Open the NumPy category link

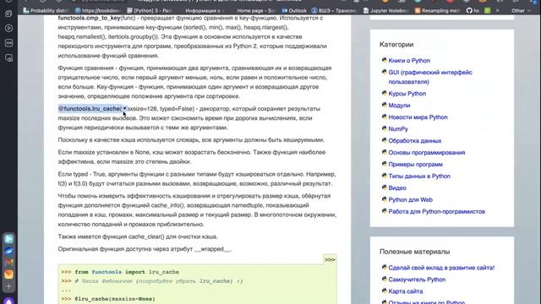(398, 129)
